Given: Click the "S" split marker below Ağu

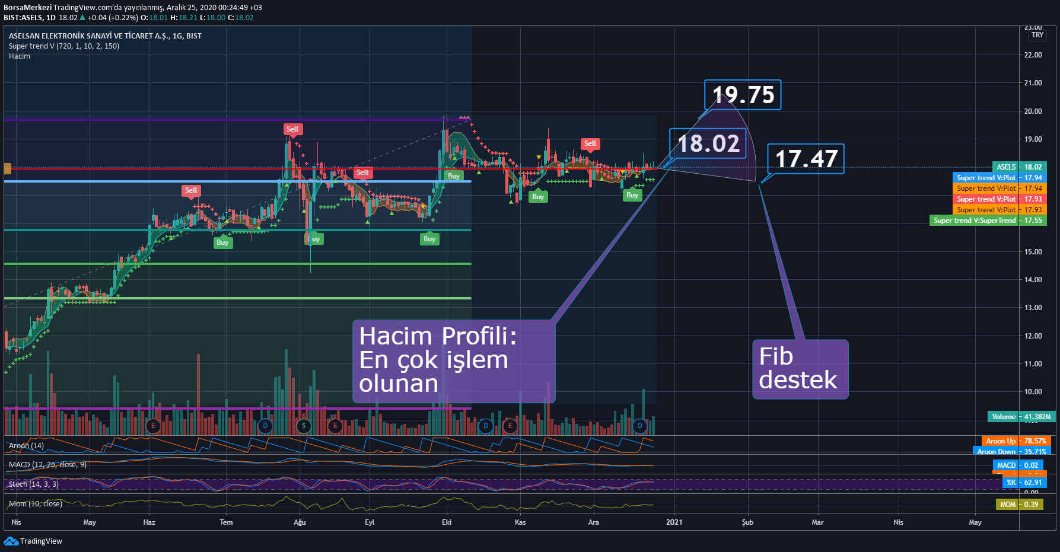Looking at the screenshot, I should point(303,425).
